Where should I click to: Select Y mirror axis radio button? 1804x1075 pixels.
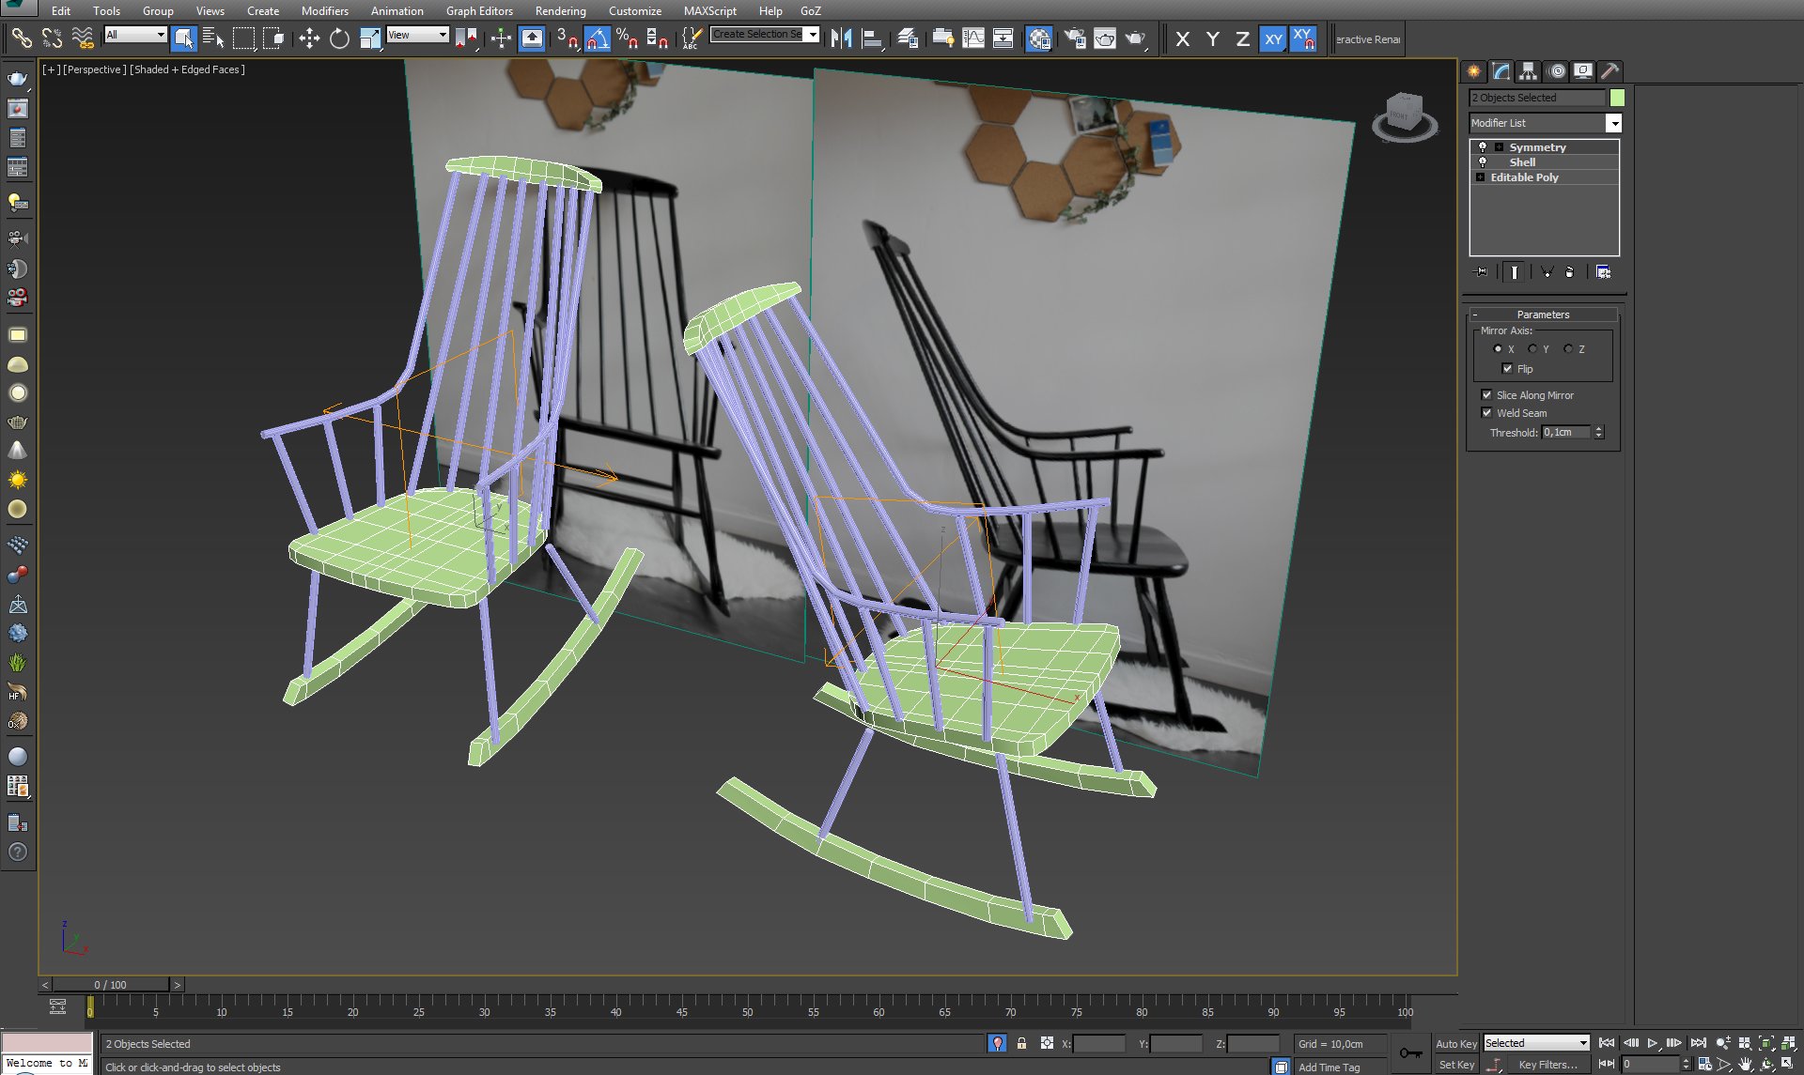coord(1532,349)
